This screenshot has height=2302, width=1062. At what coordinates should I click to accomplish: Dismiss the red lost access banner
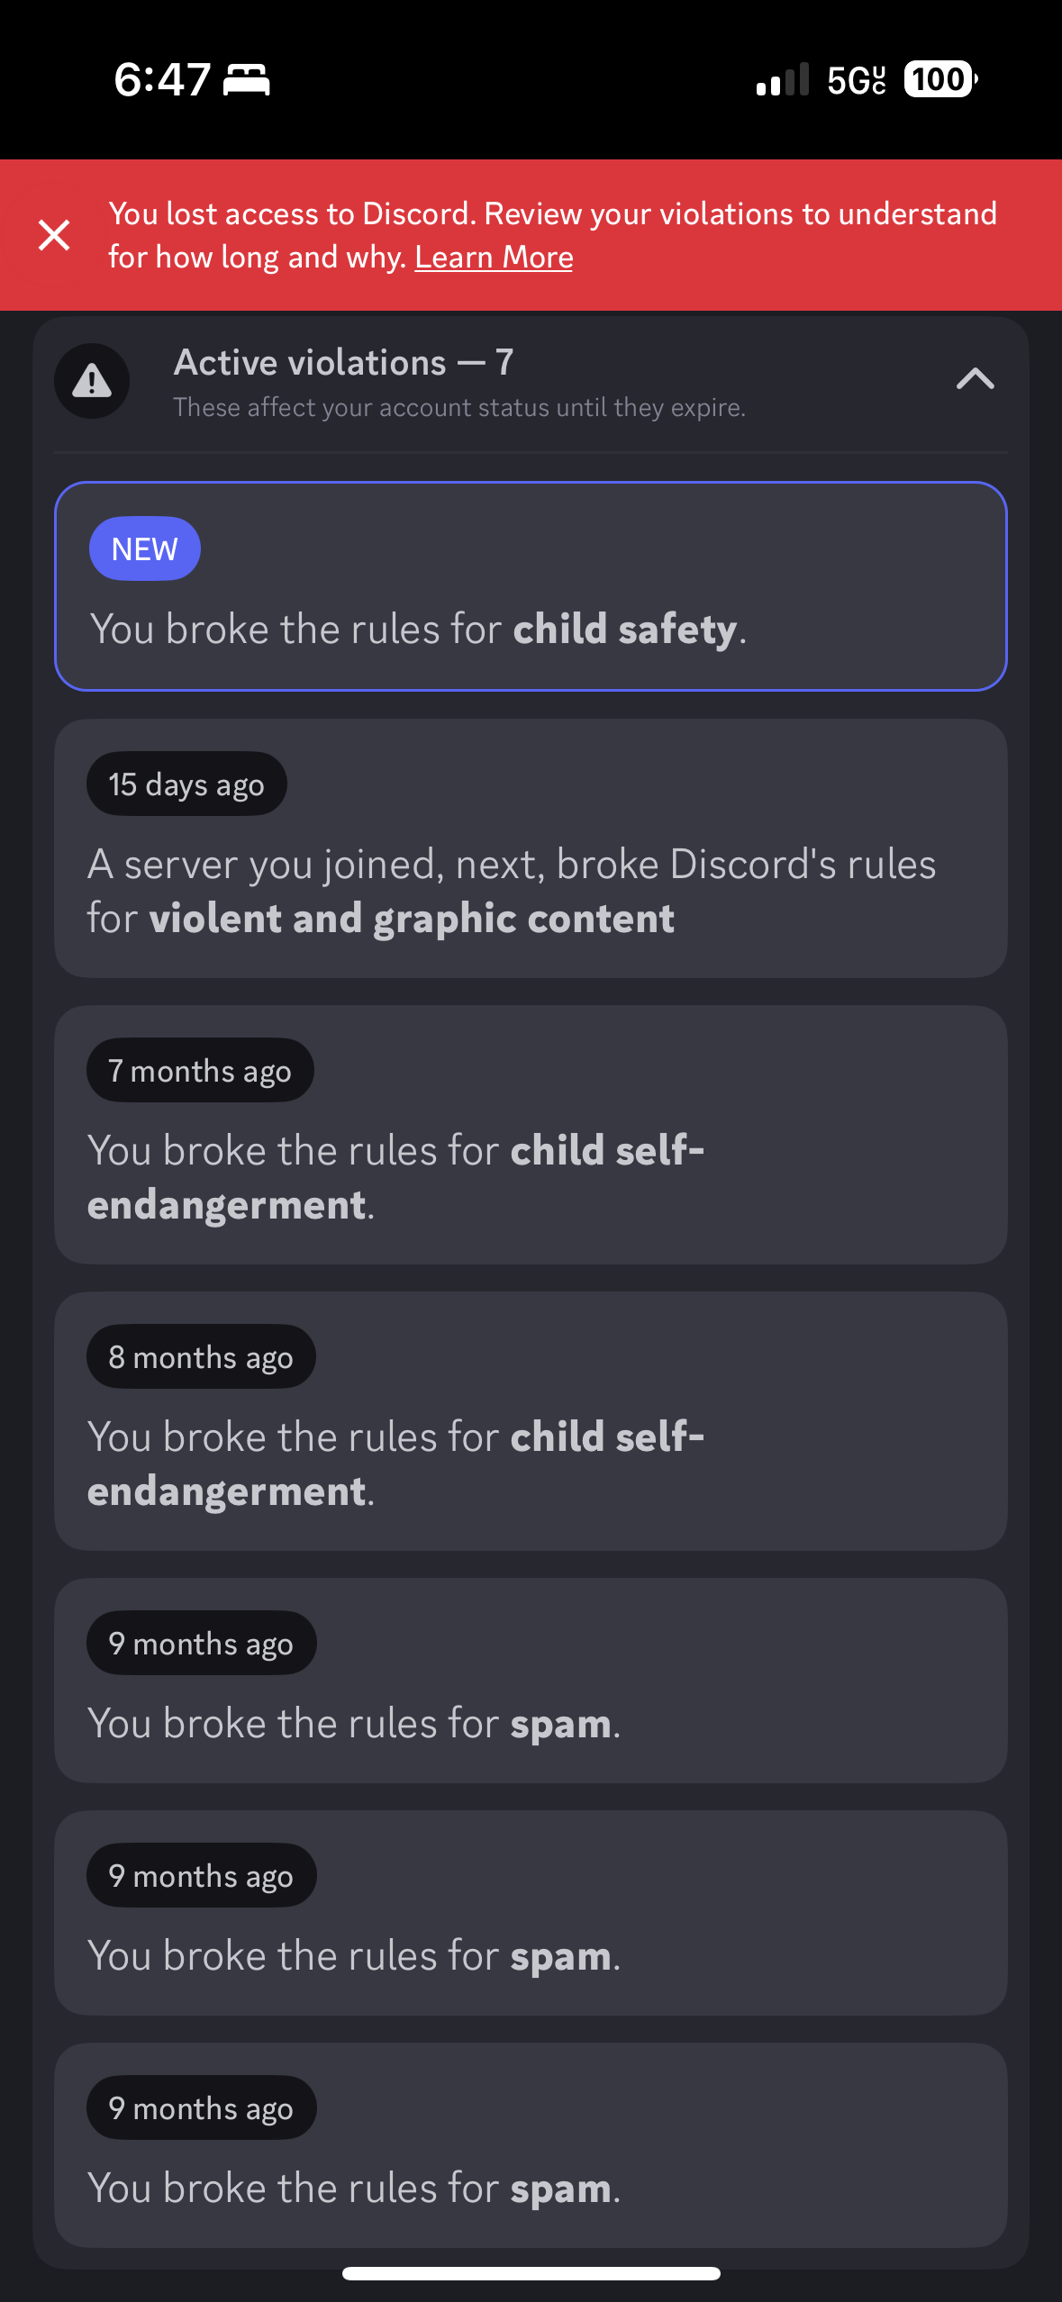(54, 235)
